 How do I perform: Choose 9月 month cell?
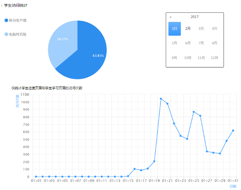coord(175,58)
